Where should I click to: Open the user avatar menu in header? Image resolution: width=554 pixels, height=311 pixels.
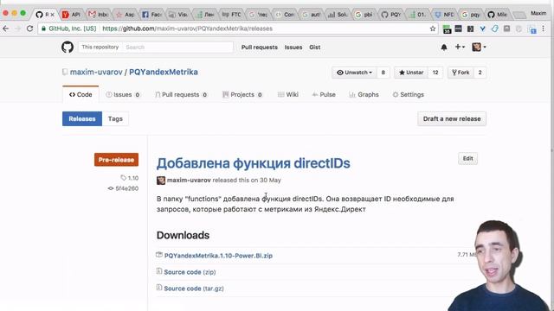pos(479,47)
